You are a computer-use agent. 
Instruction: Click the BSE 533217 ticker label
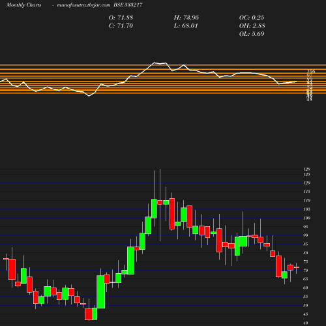(128, 5)
